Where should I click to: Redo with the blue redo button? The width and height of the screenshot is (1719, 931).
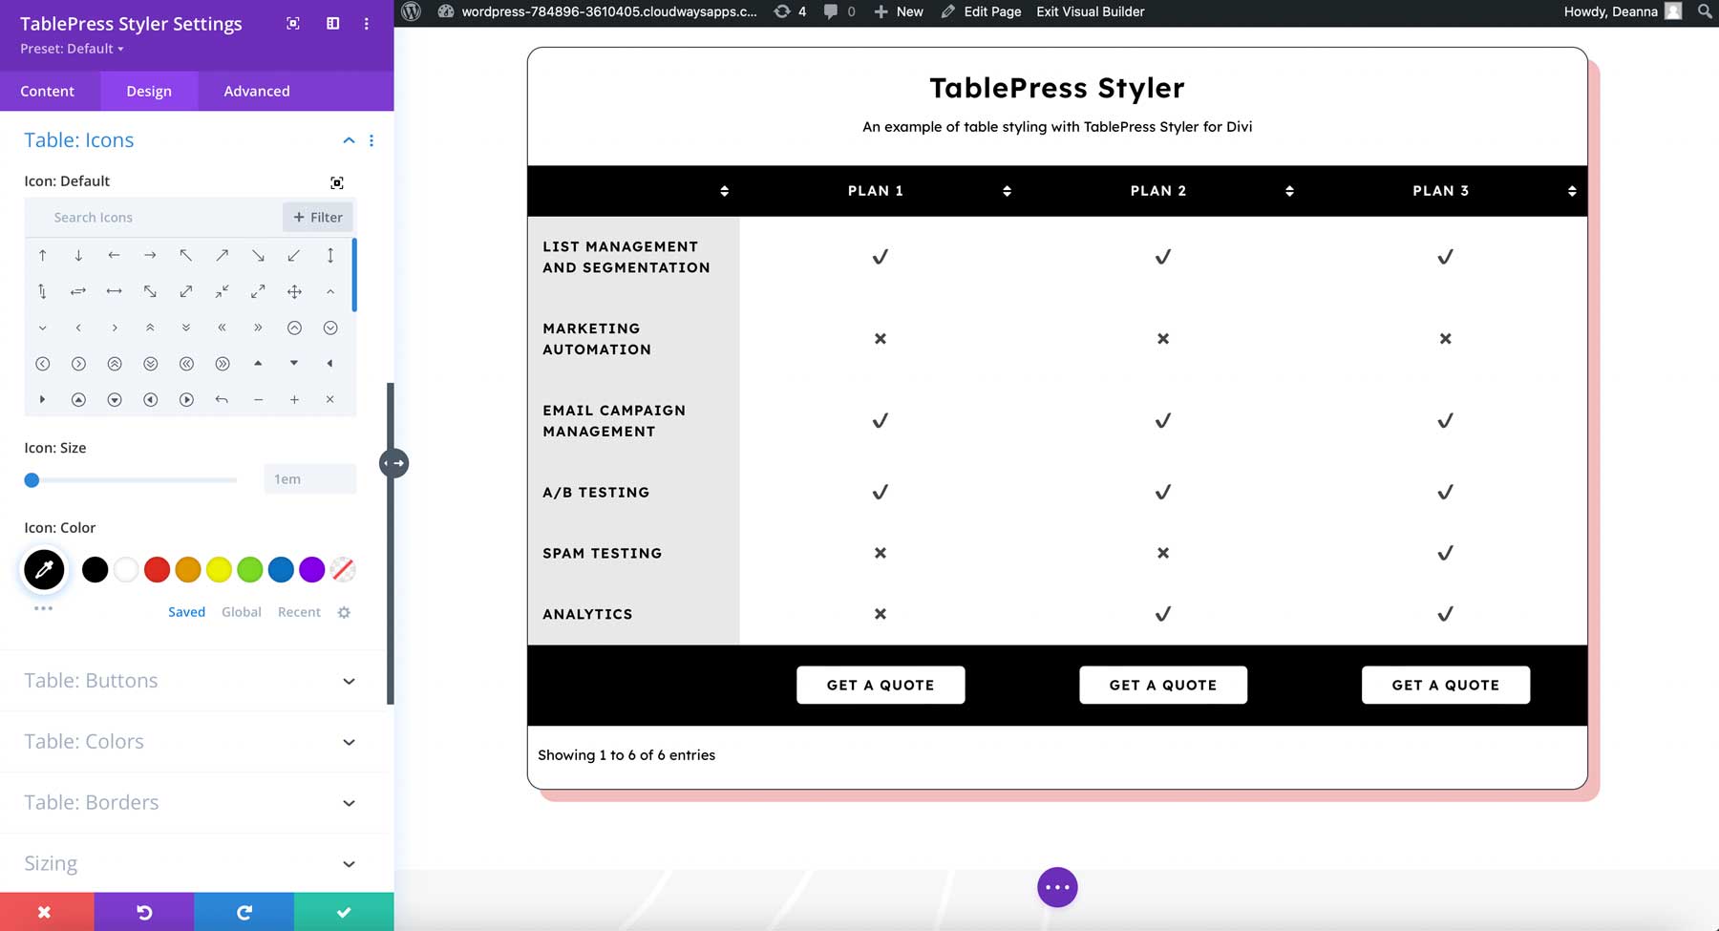click(x=244, y=912)
